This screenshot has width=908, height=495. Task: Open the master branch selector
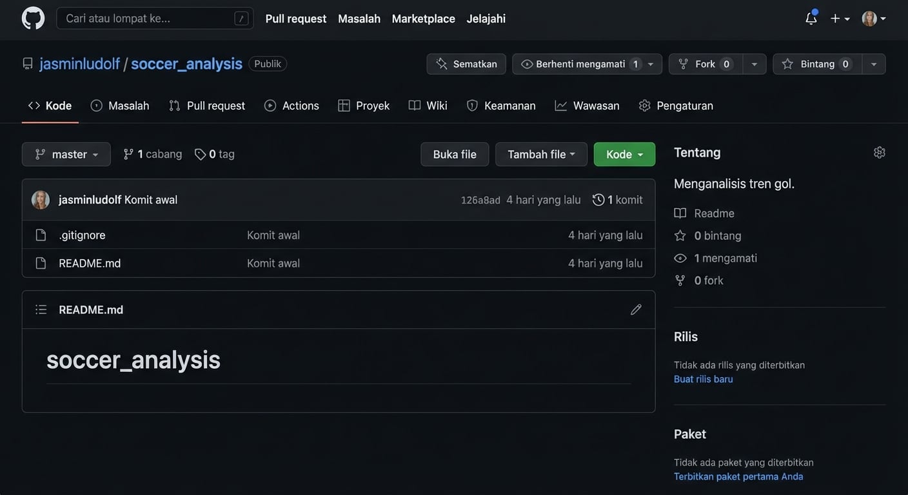[x=66, y=154]
